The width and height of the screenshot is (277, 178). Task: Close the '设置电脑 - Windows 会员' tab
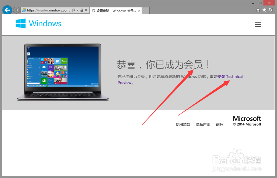pos(139,11)
